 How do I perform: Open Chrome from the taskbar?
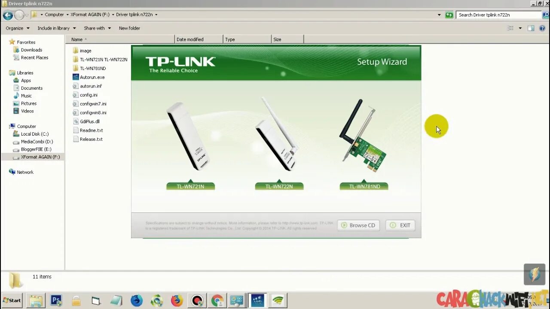217,300
